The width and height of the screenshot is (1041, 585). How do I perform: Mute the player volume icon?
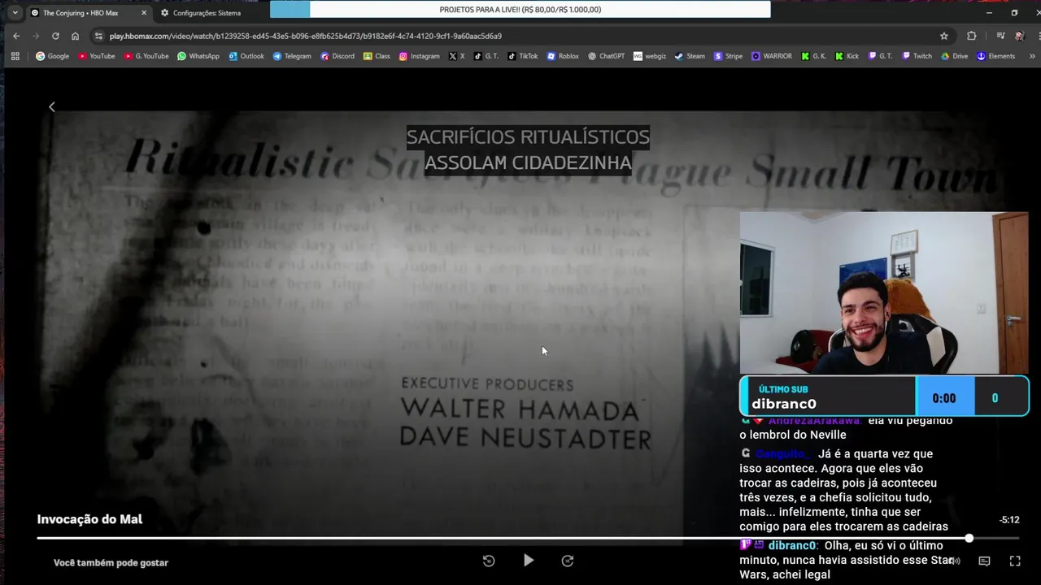point(956,561)
